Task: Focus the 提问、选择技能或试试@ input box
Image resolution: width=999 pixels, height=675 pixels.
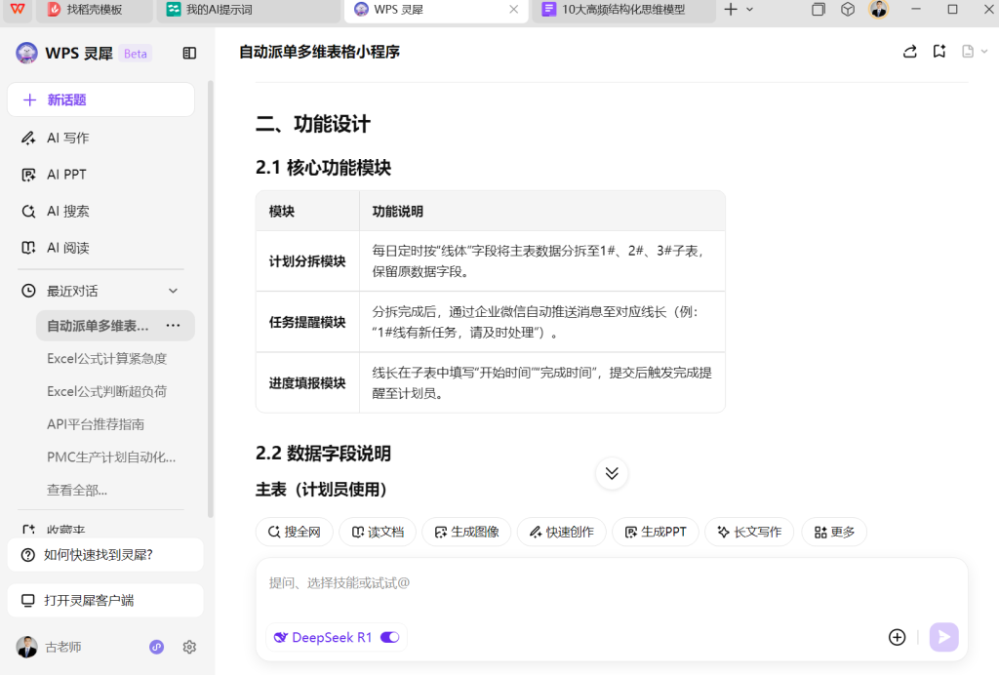Action: pos(612,583)
